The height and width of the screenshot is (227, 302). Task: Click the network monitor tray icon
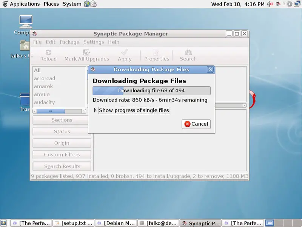click(298, 4)
